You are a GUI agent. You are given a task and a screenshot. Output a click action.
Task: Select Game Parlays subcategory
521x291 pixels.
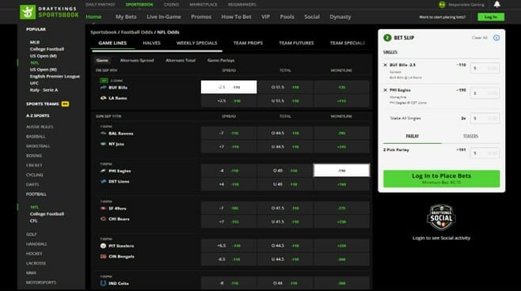[x=221, y=60]
